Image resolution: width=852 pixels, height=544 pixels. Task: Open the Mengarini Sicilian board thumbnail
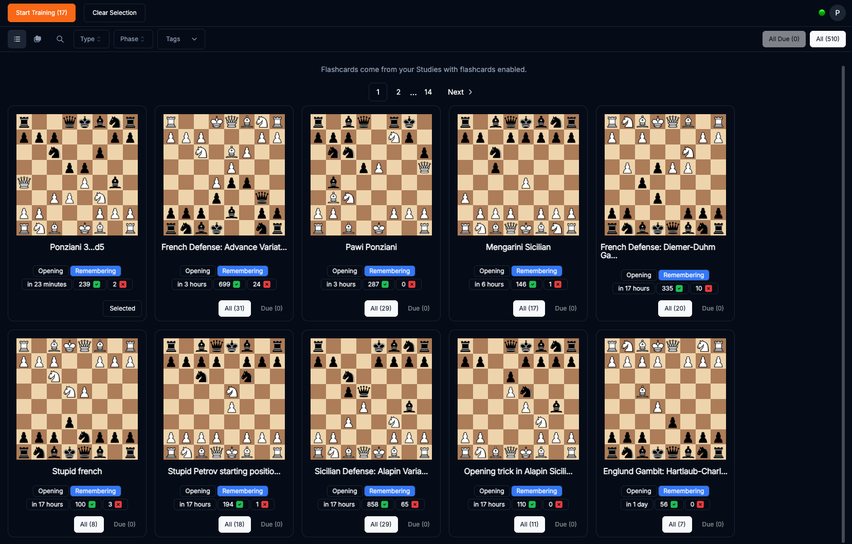coord(518,175)
